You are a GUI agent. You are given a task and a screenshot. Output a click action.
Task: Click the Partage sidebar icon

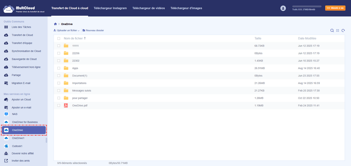click(x=6, y=75)
